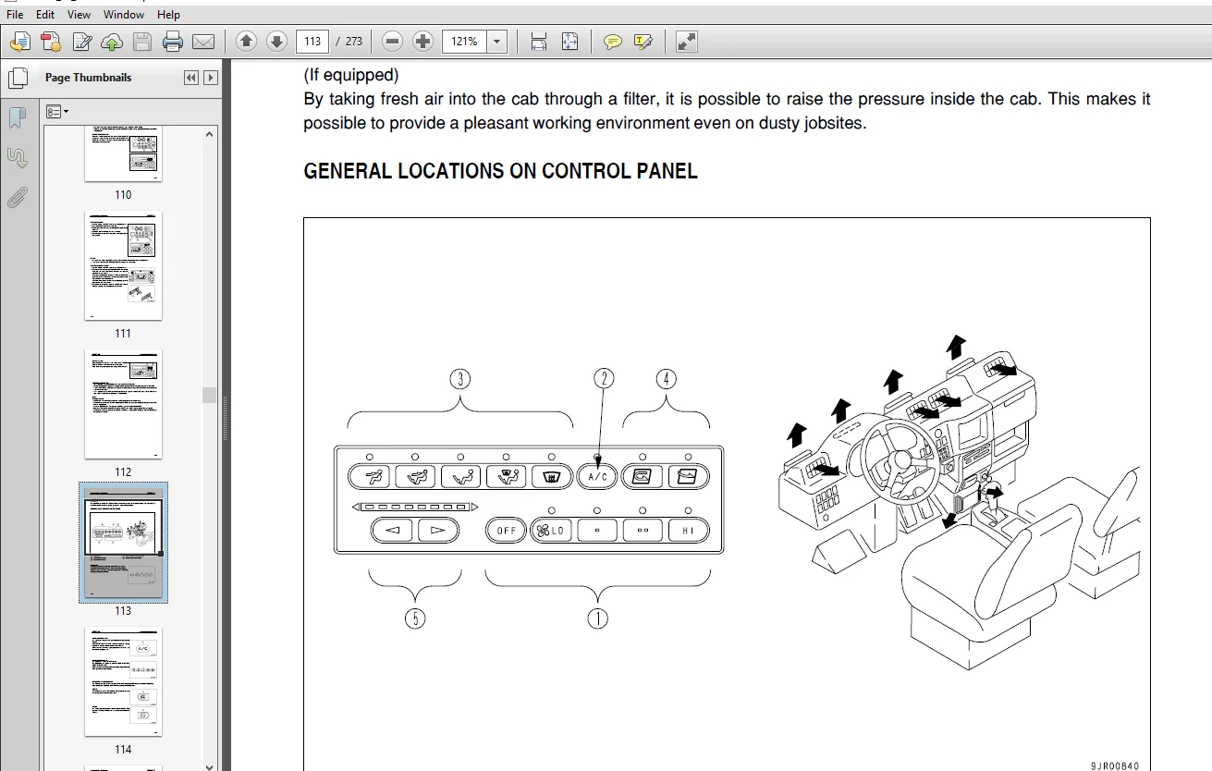Zoom out with the minus button
The image size is (1212, 771).
click(392, 42)
